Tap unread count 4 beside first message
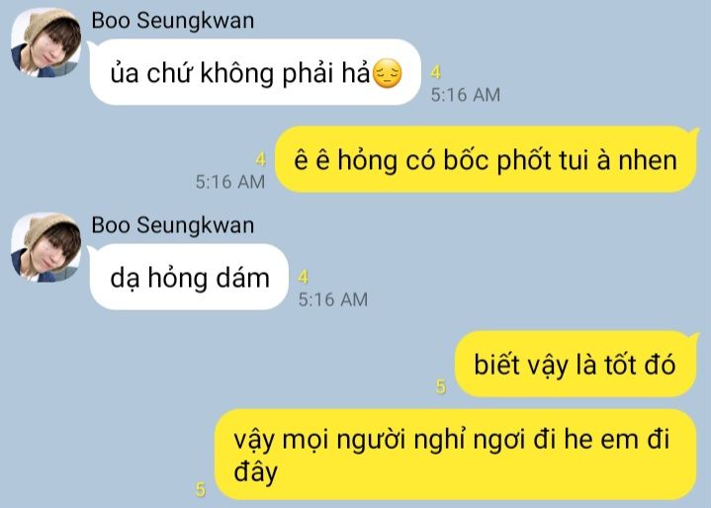711x508 pixels. [436, 72]
